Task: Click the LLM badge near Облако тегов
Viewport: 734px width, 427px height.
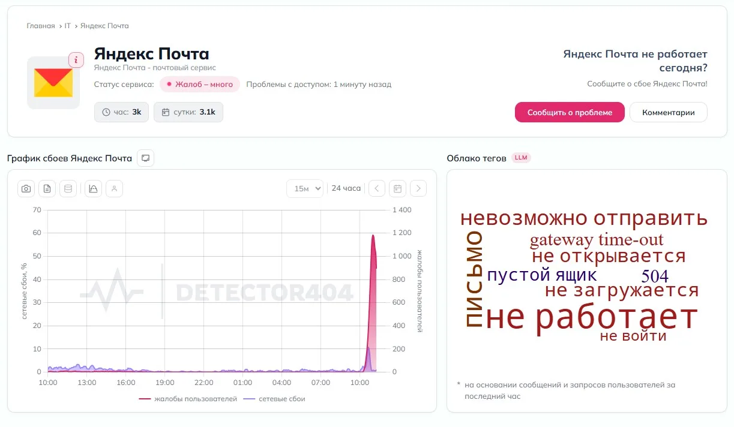Action: (522, 158)
